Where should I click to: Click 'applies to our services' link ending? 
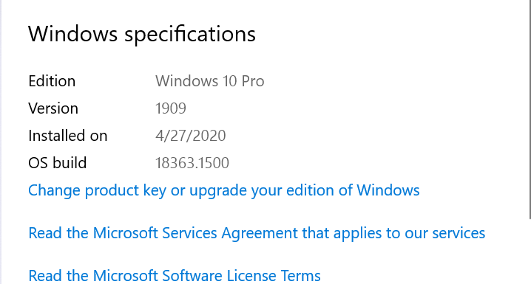pyautogui.click(x=410, y=233)
